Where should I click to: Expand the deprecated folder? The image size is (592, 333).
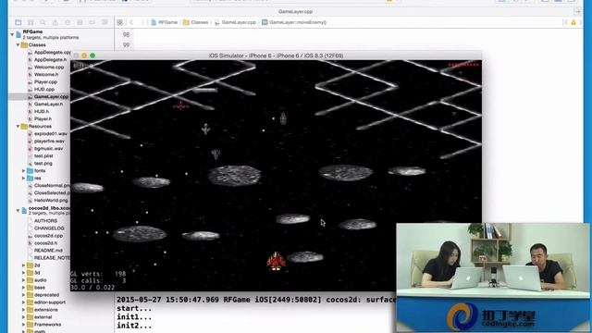[x=24, y=295]
